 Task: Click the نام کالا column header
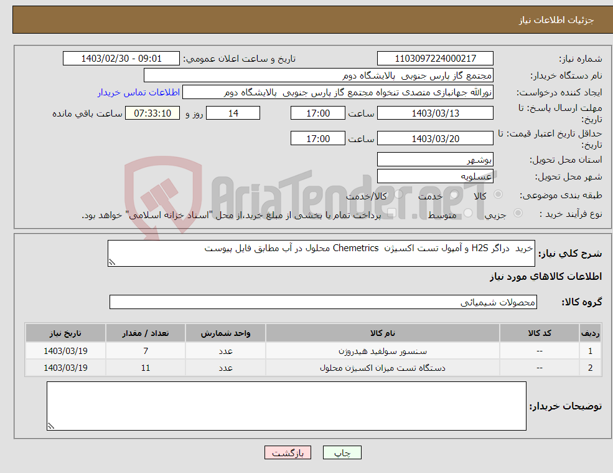click(383, 333)
